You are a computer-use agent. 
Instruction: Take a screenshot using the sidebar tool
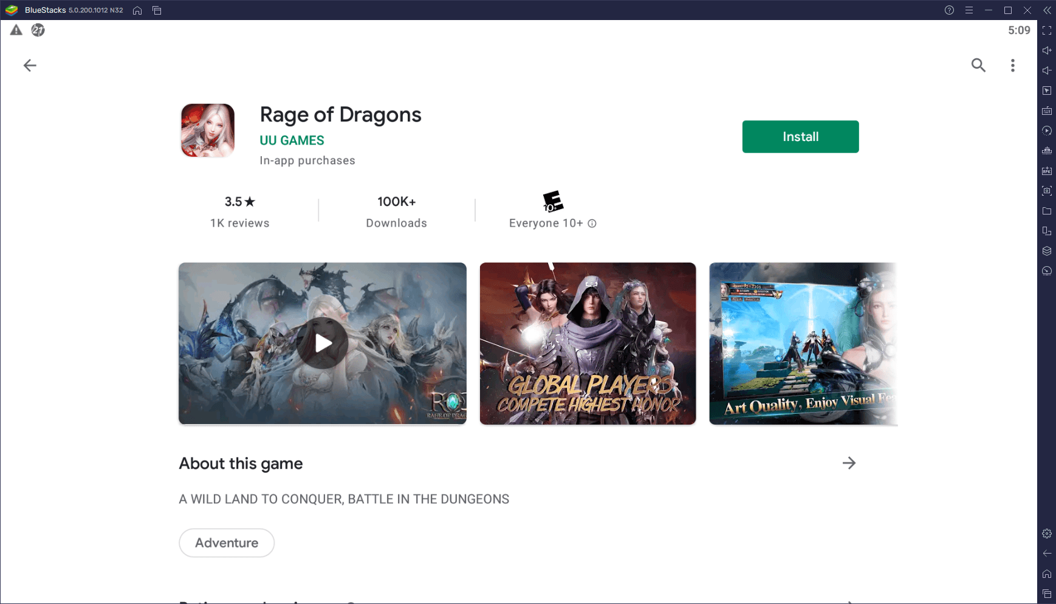click(x=1047, y=191)
